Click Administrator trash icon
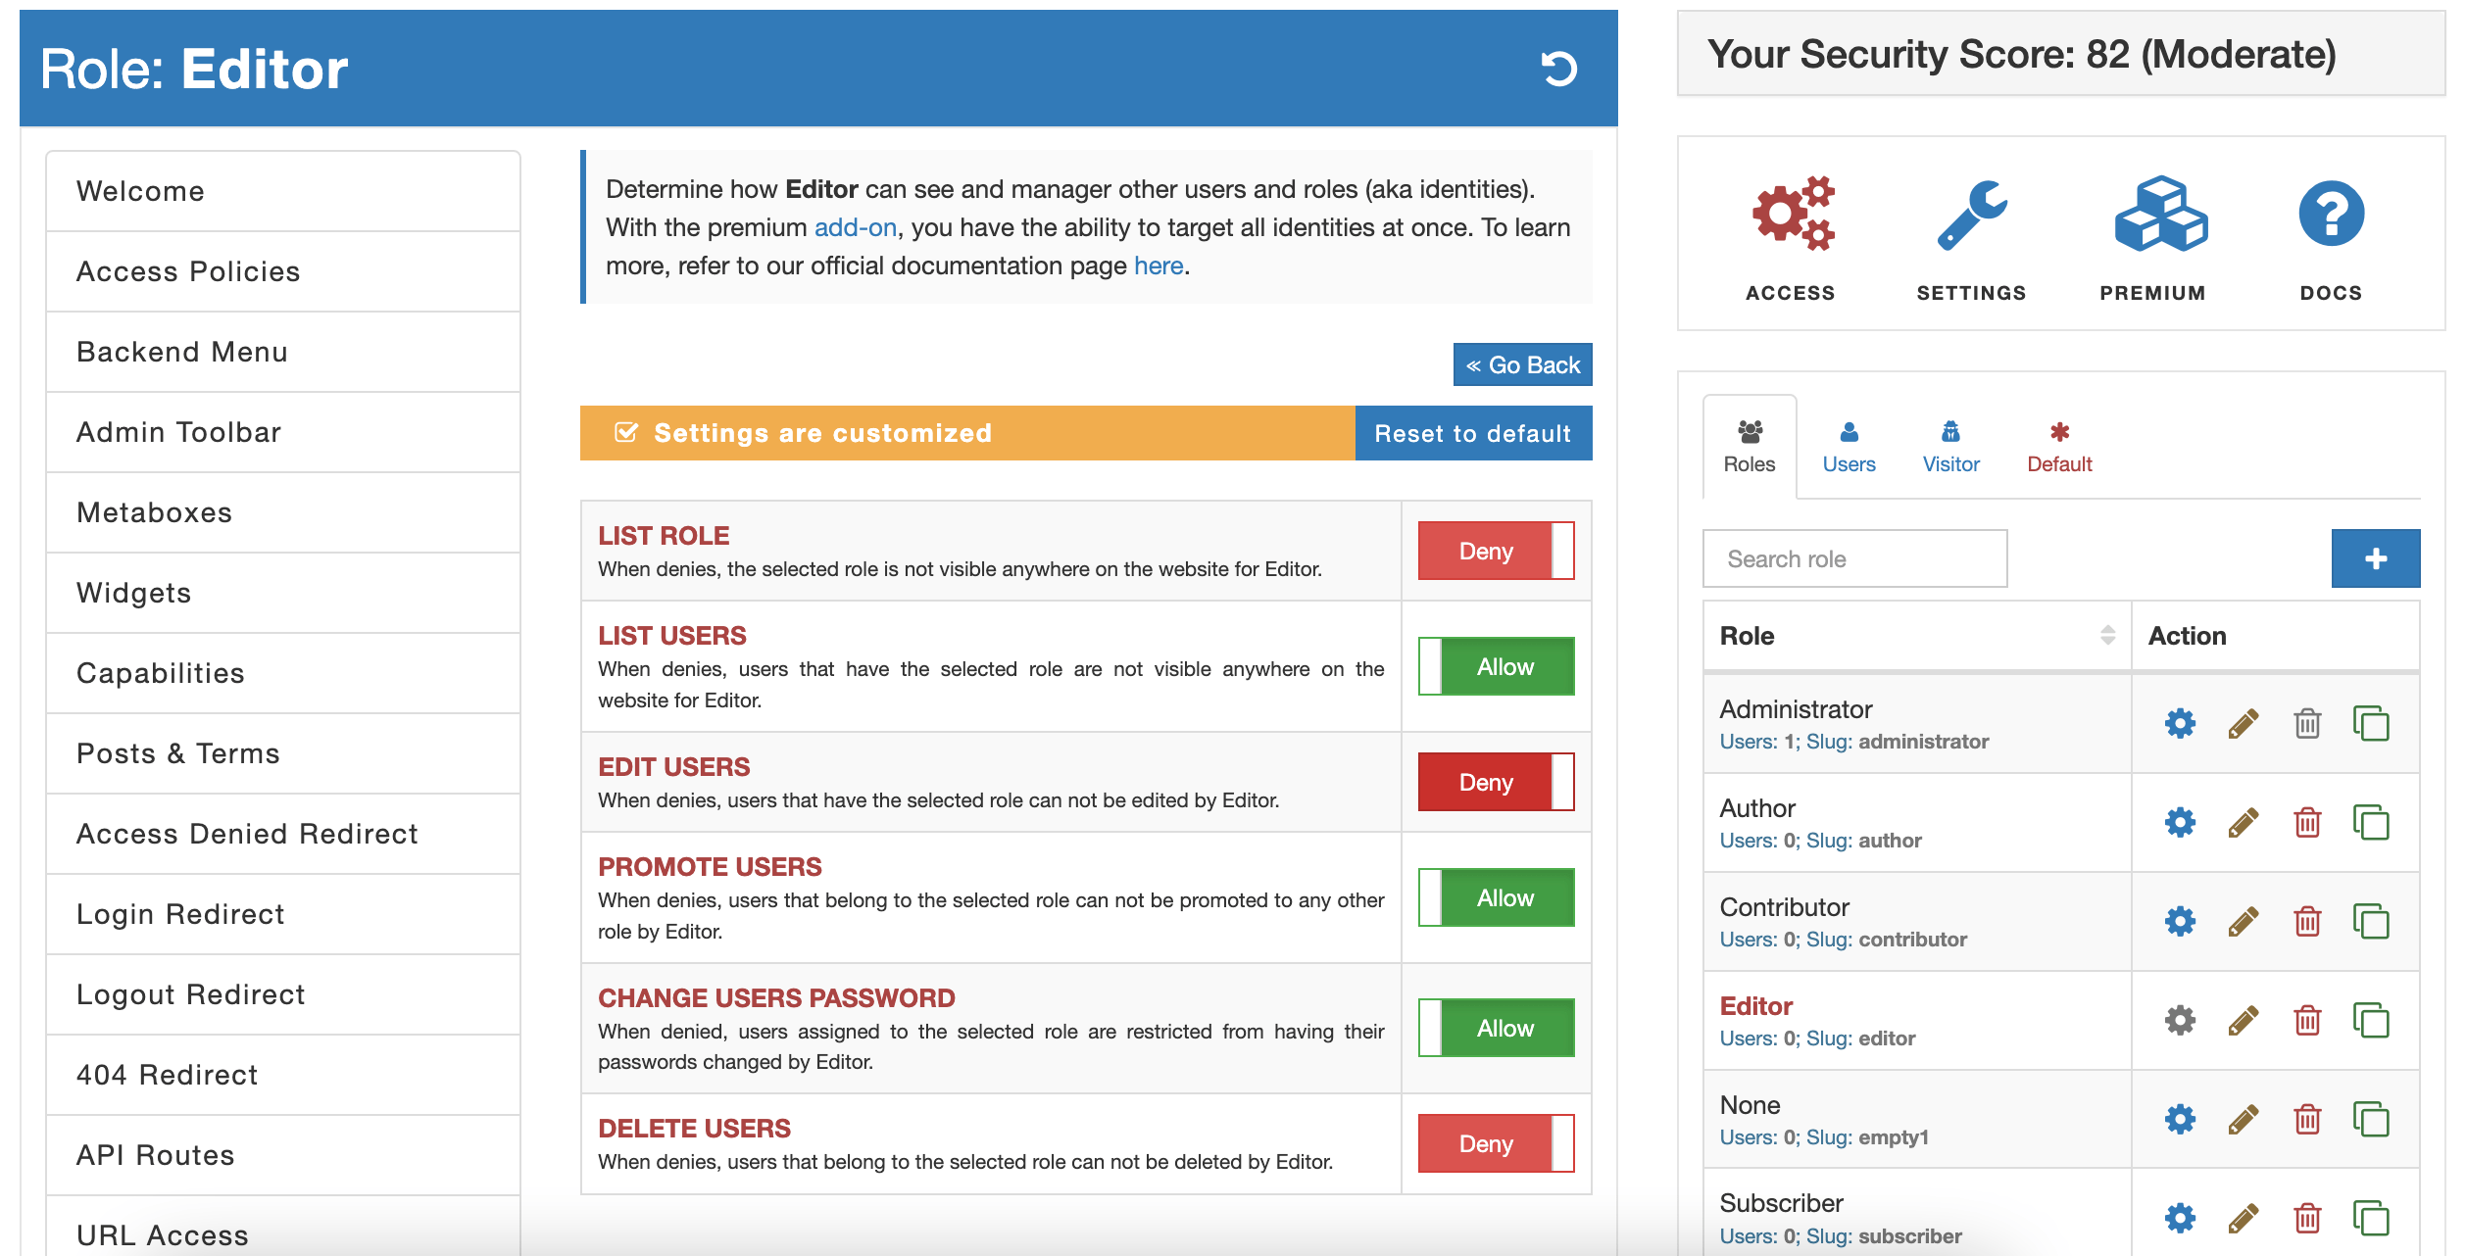The height and width of the screenshot is (1256, 2466). click(x=2307, y=724)
